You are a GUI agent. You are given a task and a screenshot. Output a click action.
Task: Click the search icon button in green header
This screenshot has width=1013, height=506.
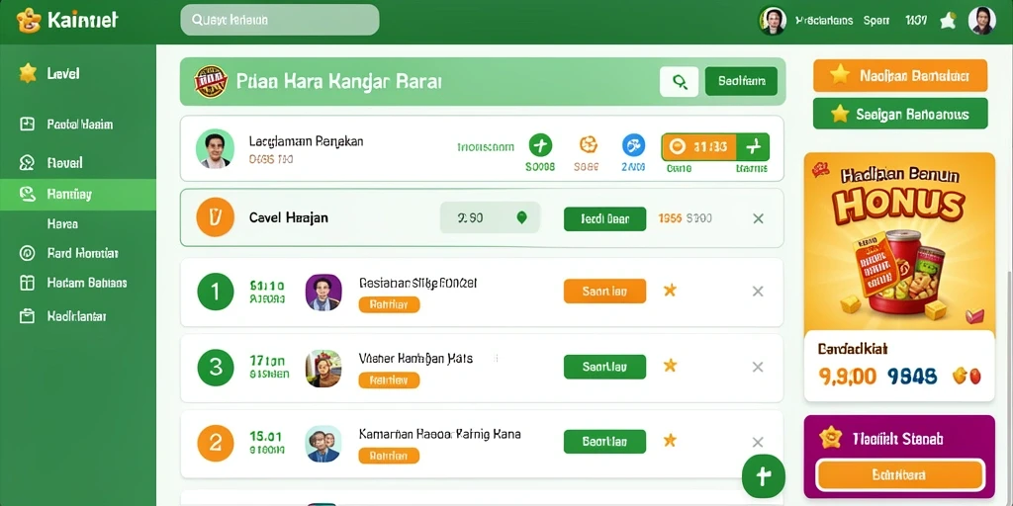[679, 82]
